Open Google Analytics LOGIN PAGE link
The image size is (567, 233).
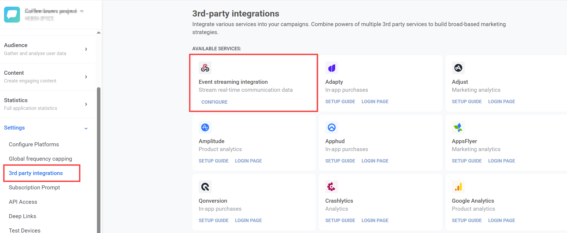pos(502,220)
